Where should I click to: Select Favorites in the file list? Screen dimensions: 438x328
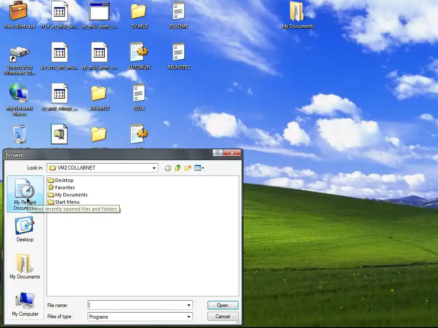(x=61, y=187)
